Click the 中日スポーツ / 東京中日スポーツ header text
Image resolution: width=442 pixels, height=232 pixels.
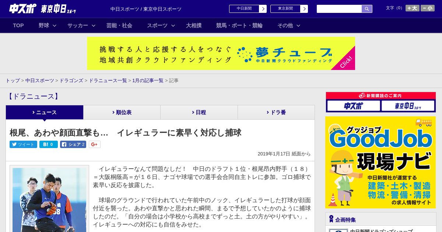(146, 9)
